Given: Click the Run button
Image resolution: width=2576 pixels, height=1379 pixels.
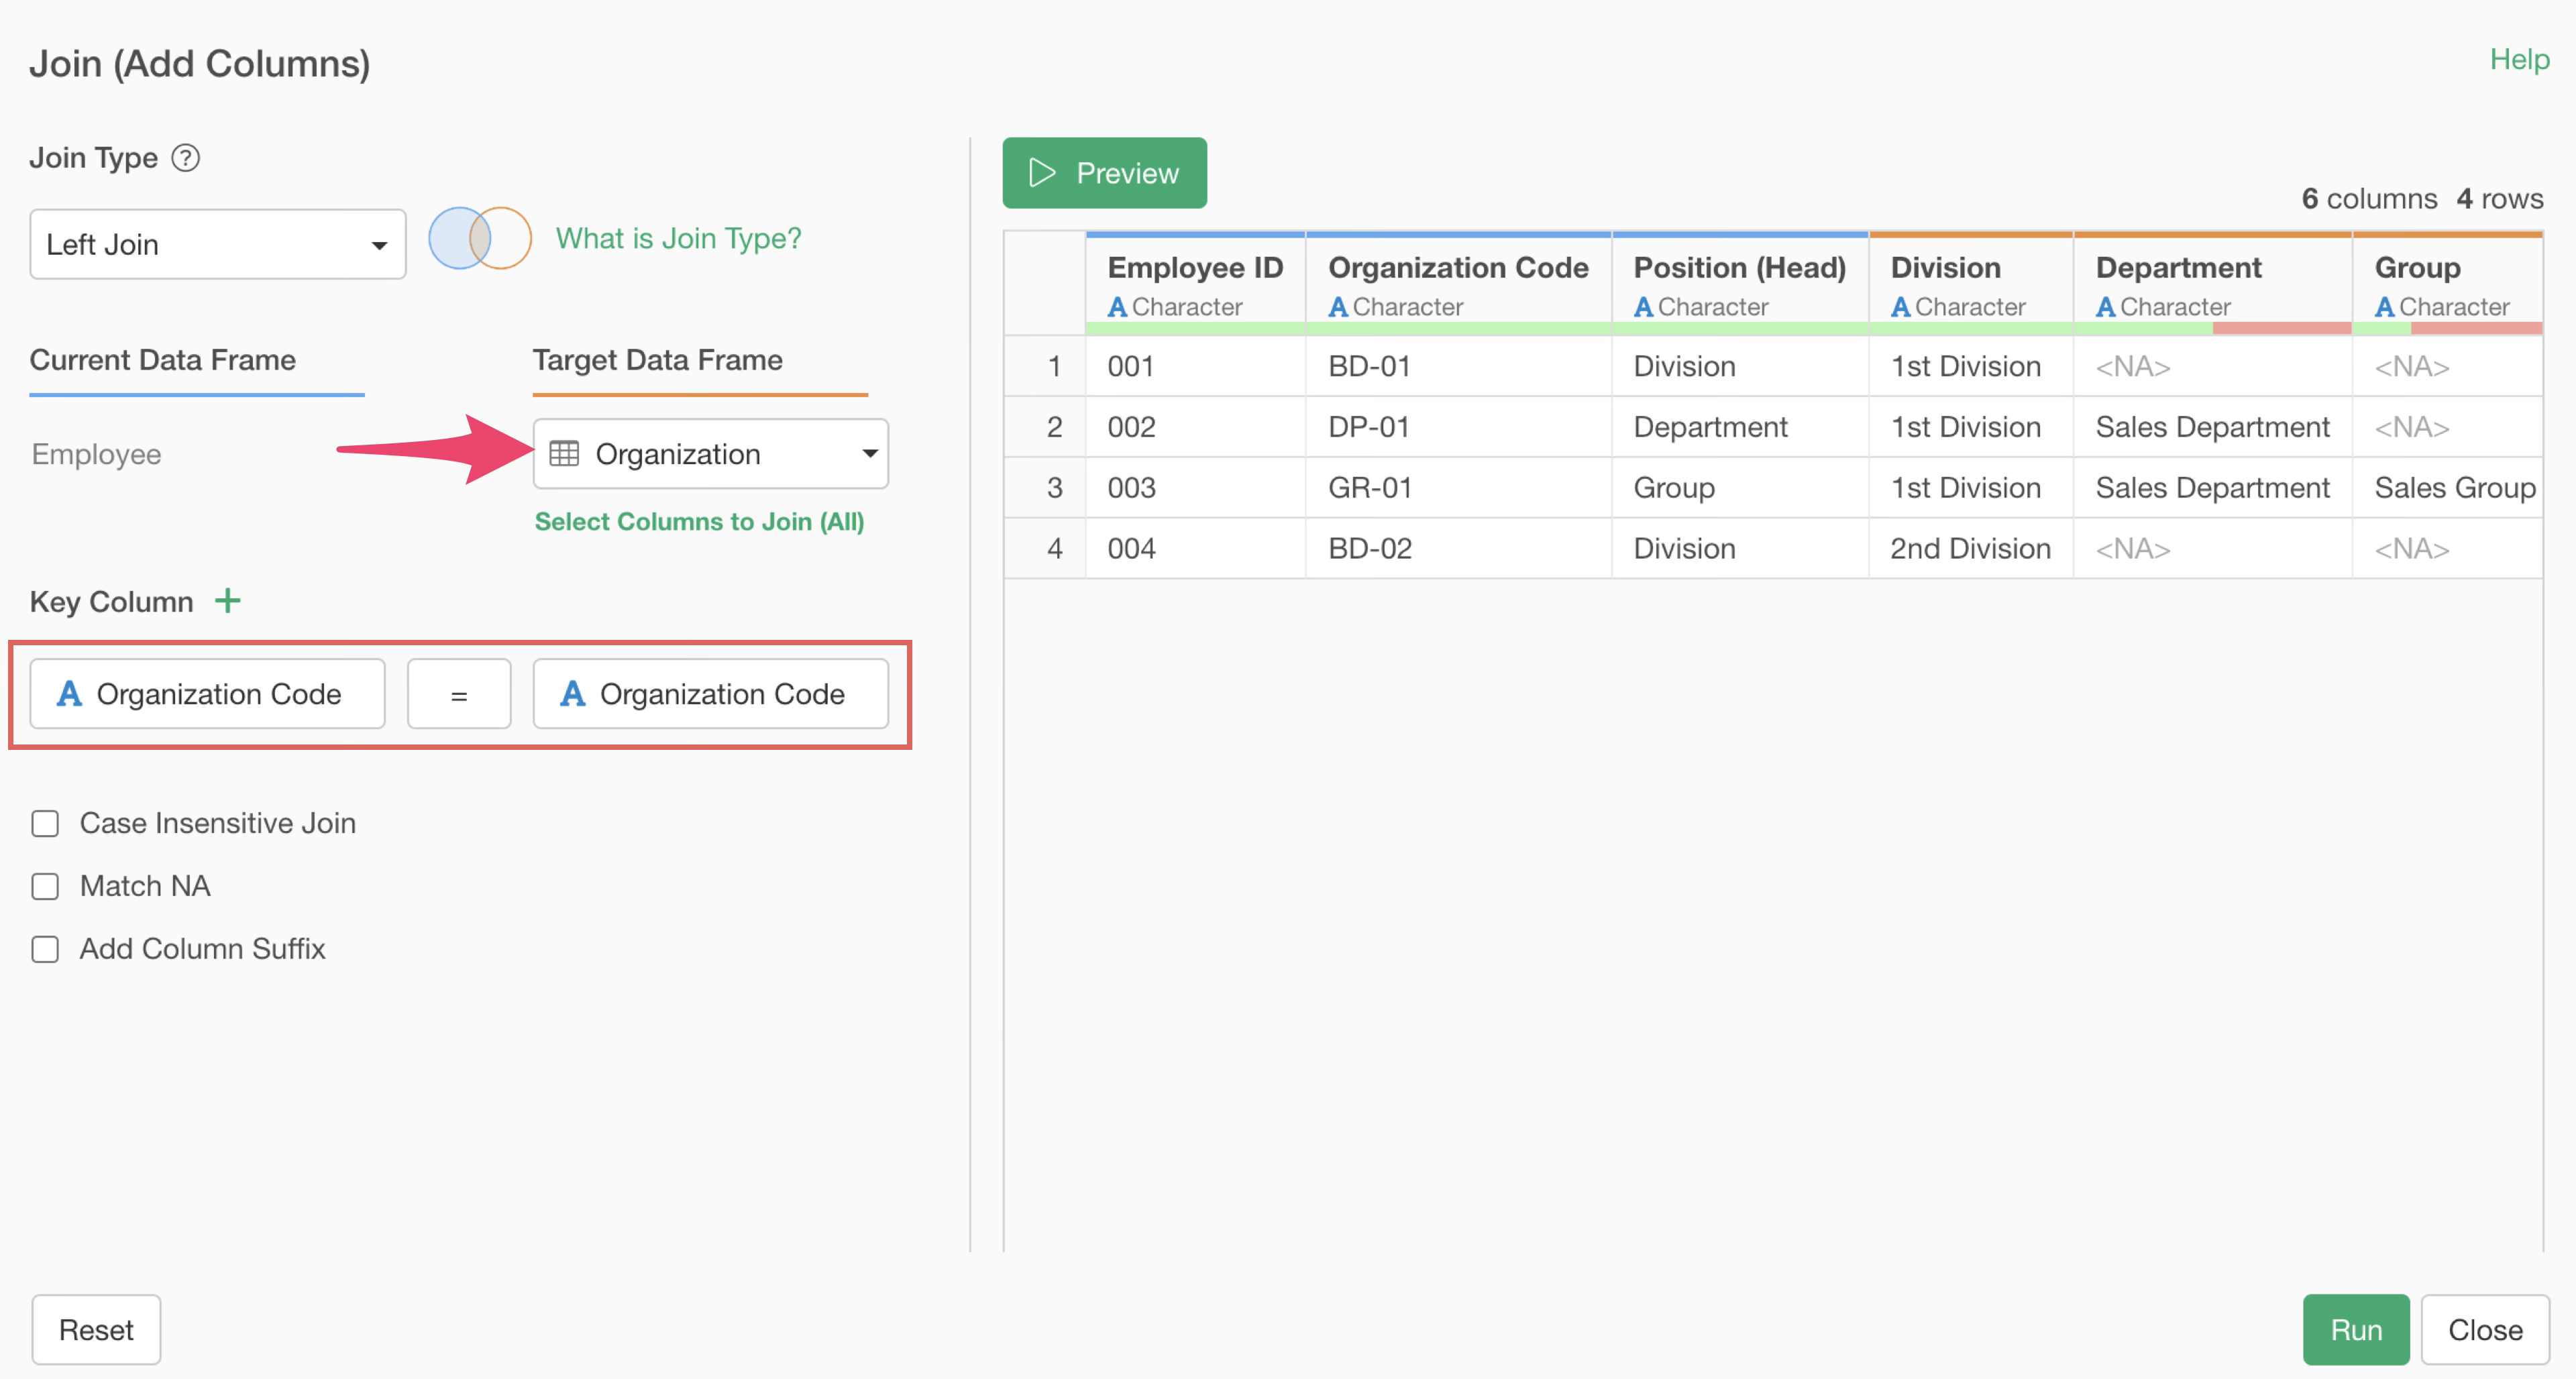Looking at the screenshot, I should [x=2356, y=1330].
